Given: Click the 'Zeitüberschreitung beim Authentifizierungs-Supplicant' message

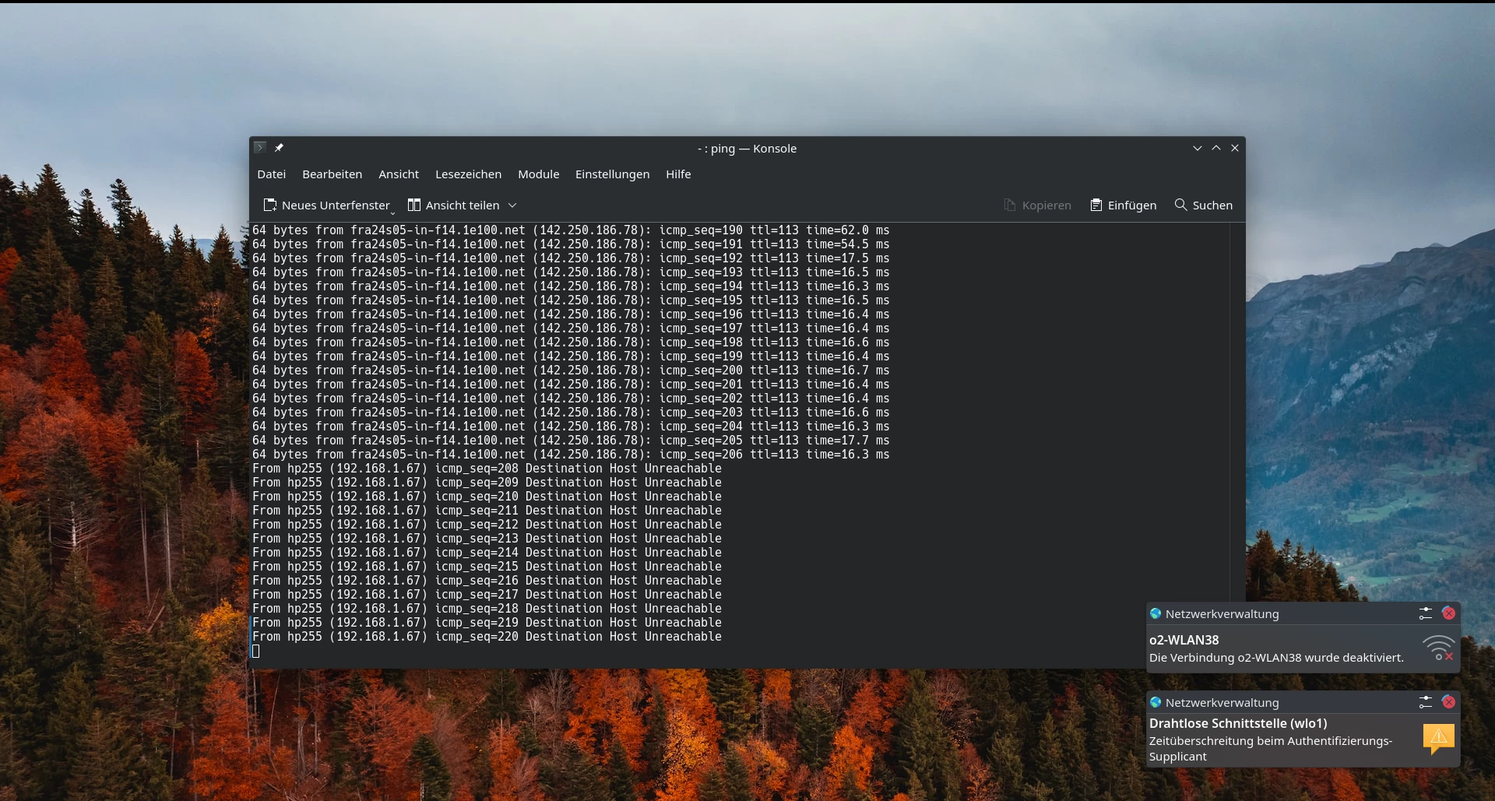Looking at the screenshot, I should [1271, 749].
